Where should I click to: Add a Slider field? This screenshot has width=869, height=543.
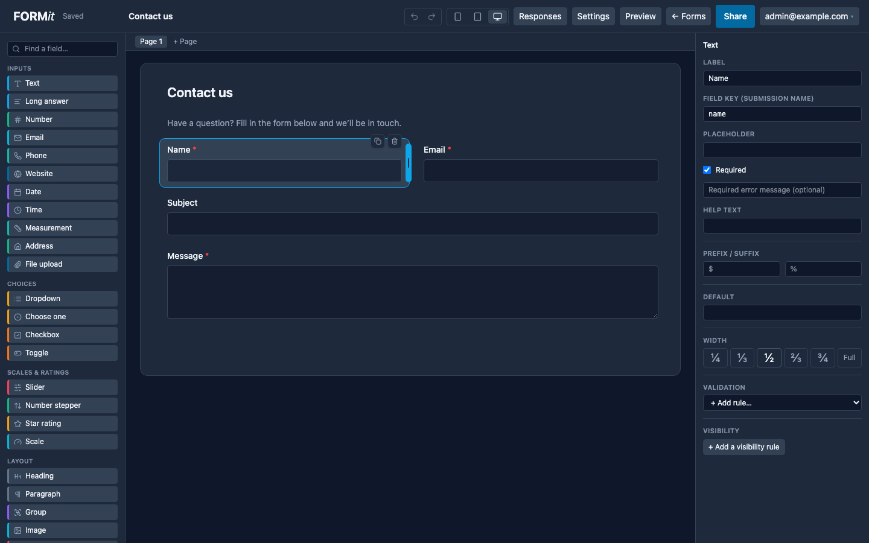pyautogui.click(x=62, y=387)
